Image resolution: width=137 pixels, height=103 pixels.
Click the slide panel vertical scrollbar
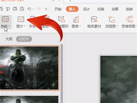[x=62, y=73]
